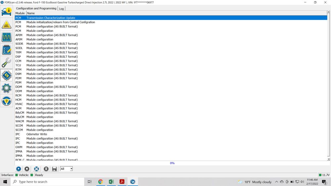
Task: Click the list scrollbar up arrow
Action: pyautogui.click(x=328, y=12)
